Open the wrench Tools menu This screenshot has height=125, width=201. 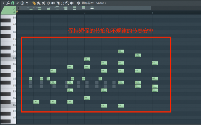click(x=8, y=3)
